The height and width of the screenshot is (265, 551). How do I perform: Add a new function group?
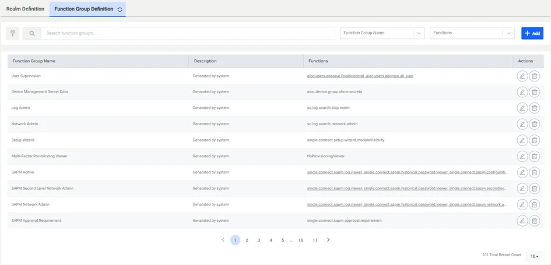tap(532, 33)
